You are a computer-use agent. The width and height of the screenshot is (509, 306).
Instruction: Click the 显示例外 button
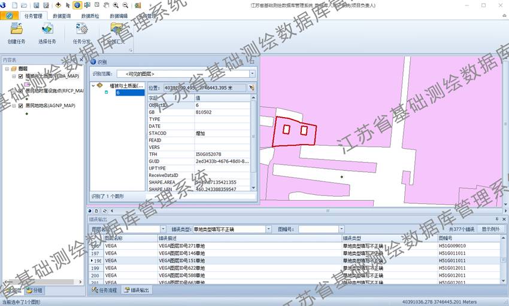pos(490,229)
